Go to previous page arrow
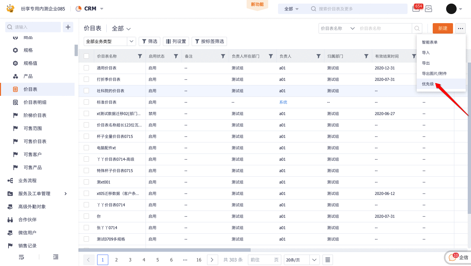Viewport: 471px width, 266px height. coord(89,260)
